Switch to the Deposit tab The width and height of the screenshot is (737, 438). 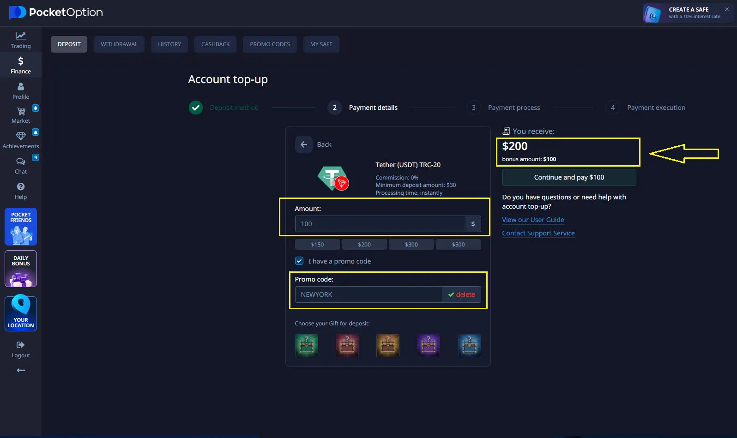coord(69,44)
